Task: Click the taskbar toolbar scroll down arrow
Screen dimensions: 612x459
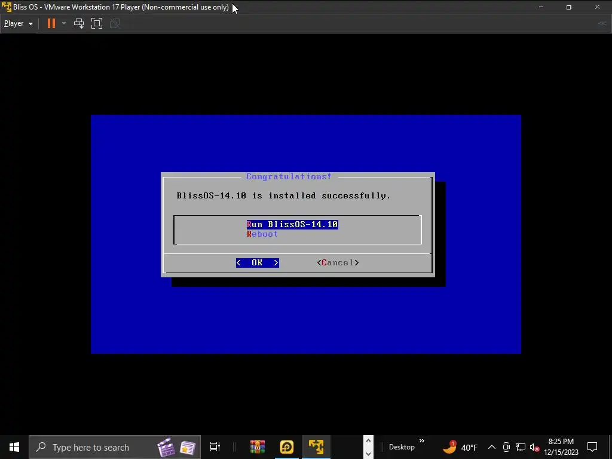Action: tap(368, 454)
